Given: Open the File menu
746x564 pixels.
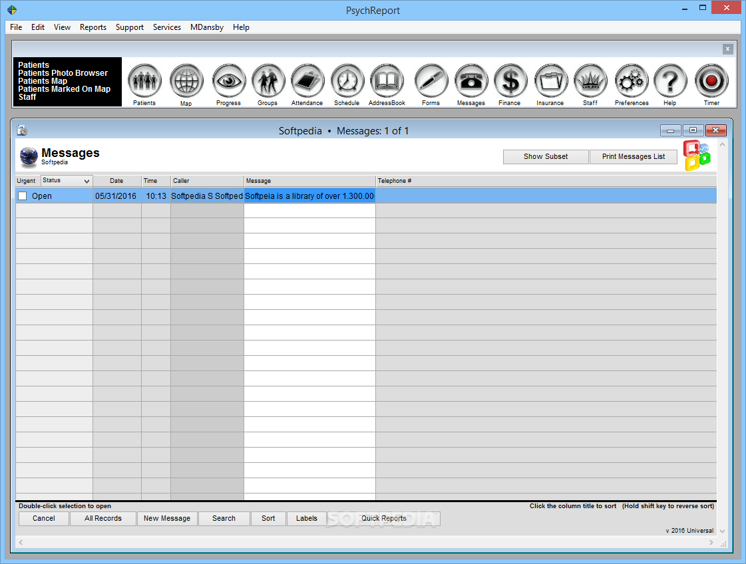Looking at the screenshot, I should coord(16,27).
